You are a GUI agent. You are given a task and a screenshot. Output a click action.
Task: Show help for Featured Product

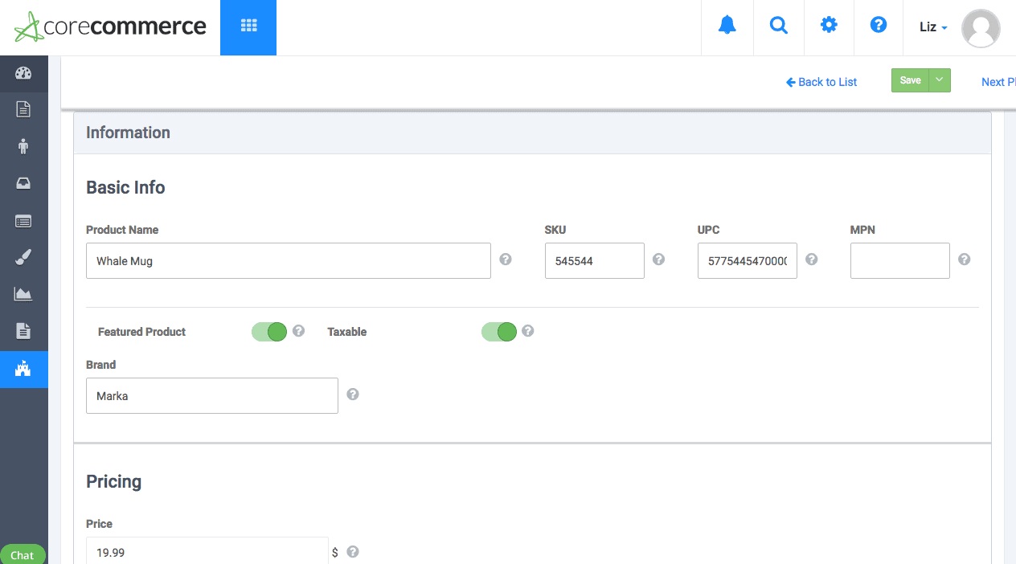[298, 331]
